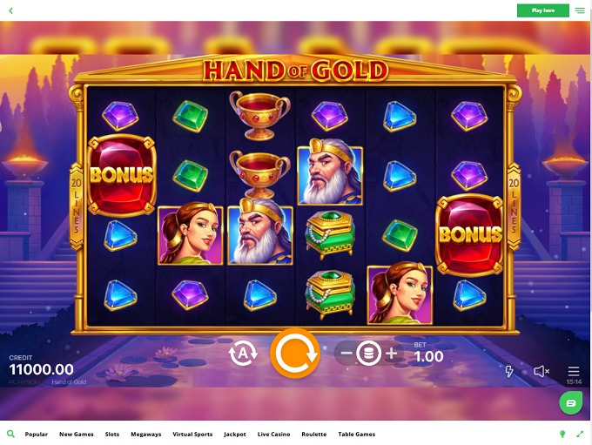Open the in-game hamburger menu
Image resolution: width=592 pixels, height=445 pixels.
[x=574, y=371]
